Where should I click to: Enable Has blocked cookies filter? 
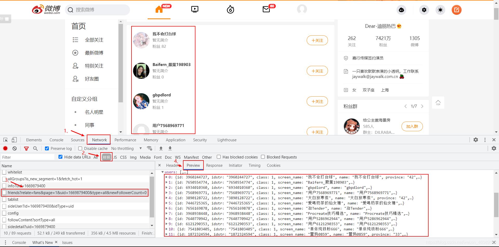(219, 157)
